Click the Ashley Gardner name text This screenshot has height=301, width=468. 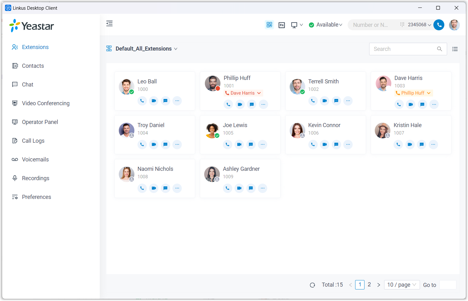click(x=241, y=169)
